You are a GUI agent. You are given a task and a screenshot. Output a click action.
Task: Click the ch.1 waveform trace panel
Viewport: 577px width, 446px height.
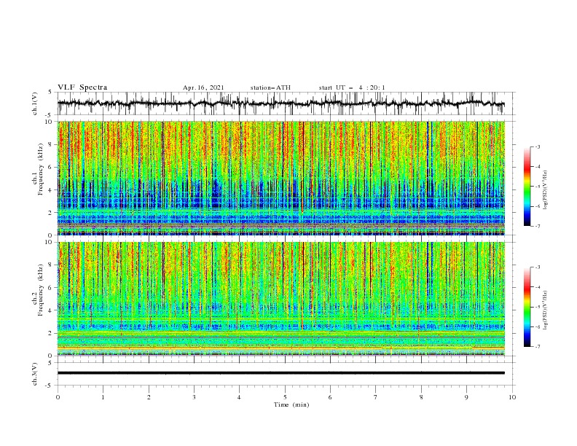(x=286, y=103)
